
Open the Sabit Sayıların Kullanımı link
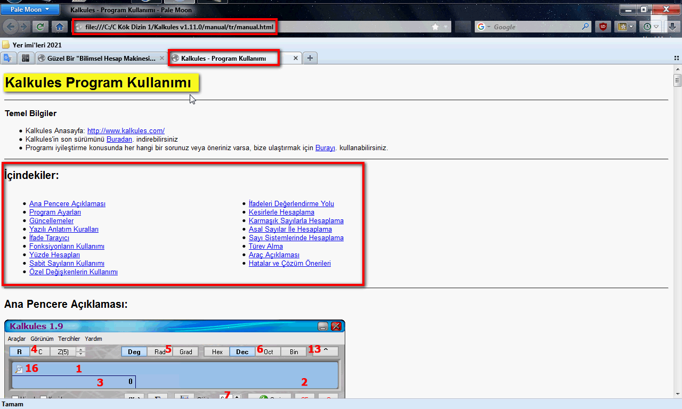point(67,263)
